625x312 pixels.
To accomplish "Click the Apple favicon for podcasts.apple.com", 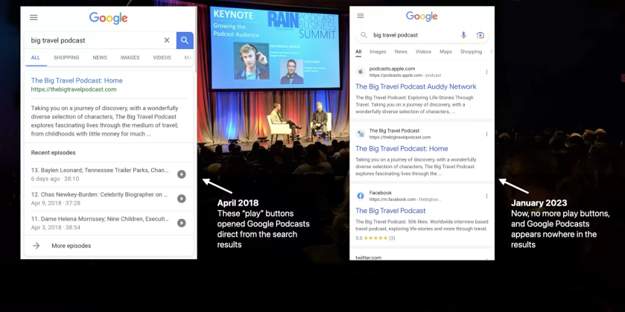I will [361, 71].
